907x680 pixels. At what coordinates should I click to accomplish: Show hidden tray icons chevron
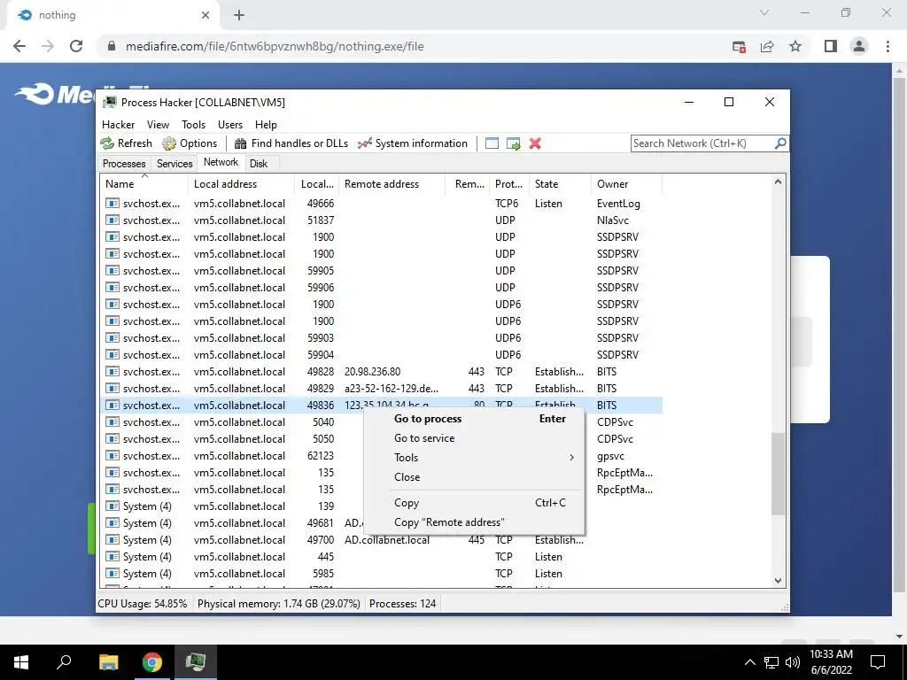749,662
